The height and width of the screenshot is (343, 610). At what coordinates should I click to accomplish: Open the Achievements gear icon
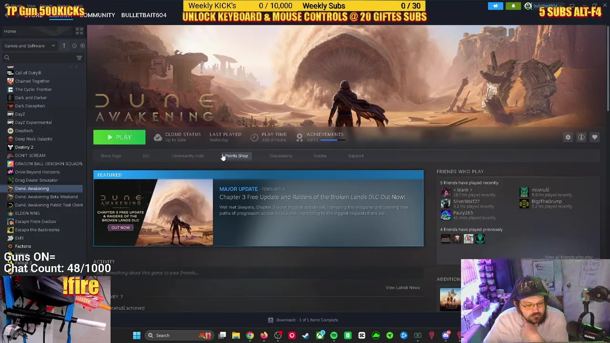tap(299, 137)
